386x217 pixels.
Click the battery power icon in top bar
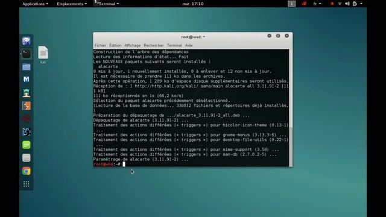coord(355,4)
